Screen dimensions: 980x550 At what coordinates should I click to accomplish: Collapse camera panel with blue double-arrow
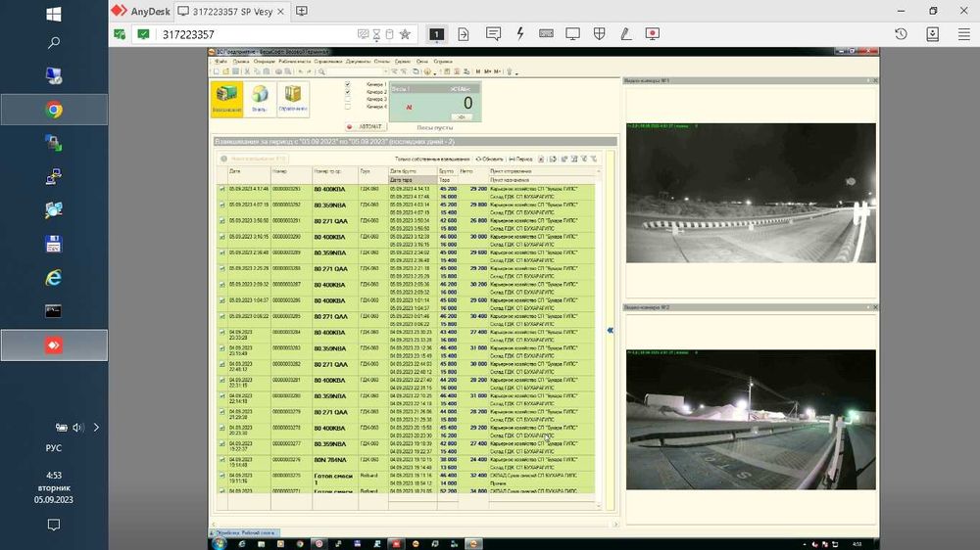(x=610, y=331)
